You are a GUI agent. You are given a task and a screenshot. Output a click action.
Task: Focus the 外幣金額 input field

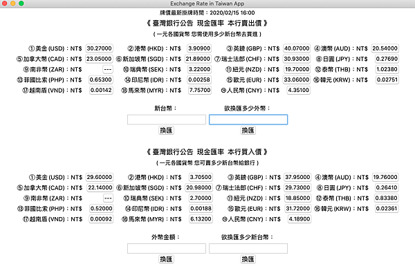coord(167,248)
